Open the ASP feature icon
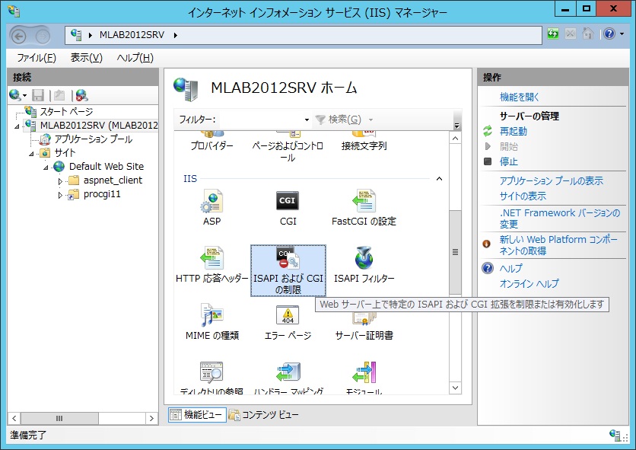This screenshot has width=636, height=450. pyautogui.click(x=211, y=208)
